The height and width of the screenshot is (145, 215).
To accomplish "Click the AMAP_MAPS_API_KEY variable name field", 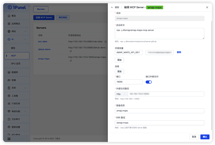I will tap(129, 53).
